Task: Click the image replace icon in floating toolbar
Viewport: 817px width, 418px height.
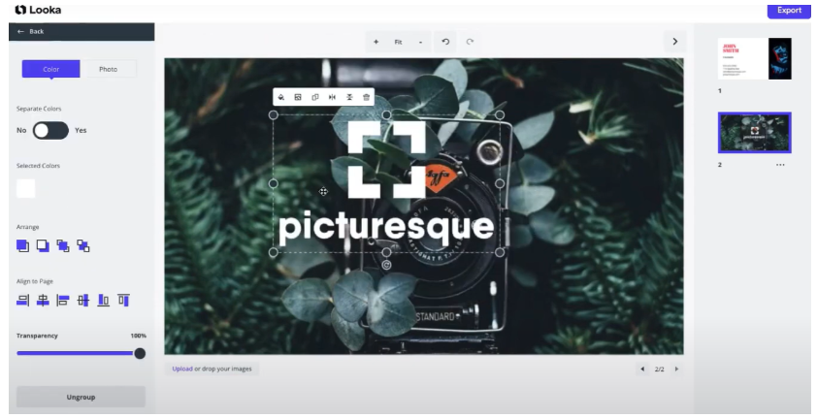Action: 298,97
